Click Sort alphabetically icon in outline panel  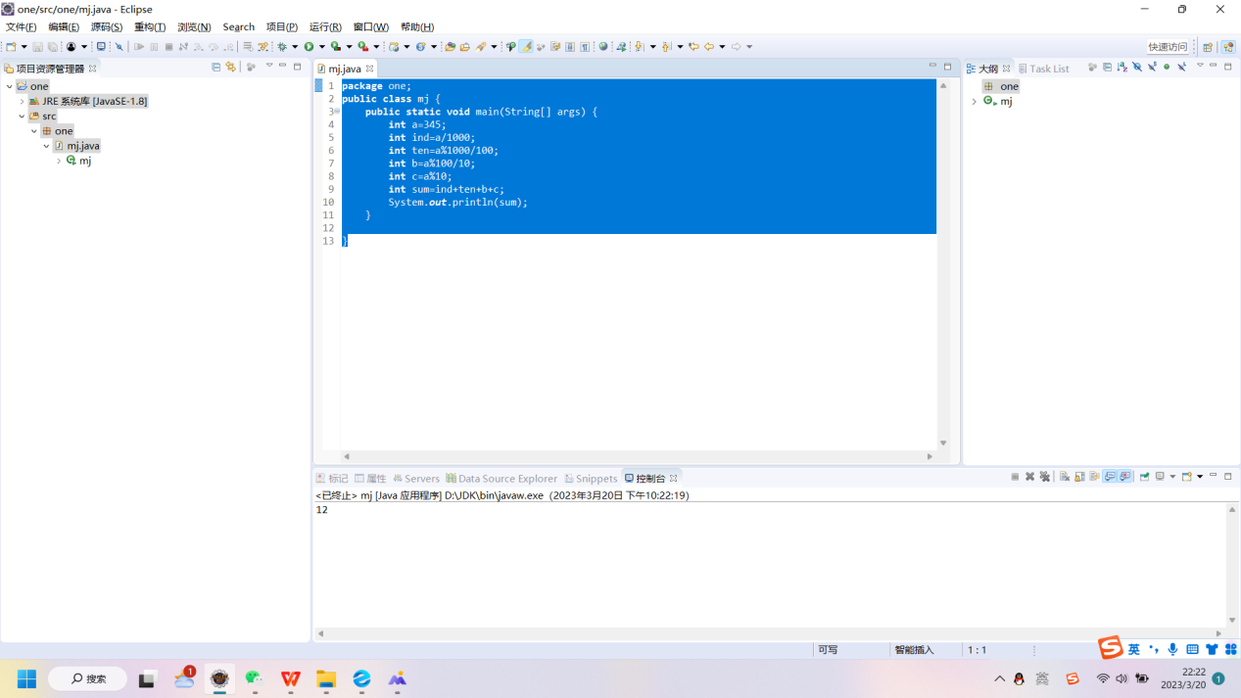pyautogui.click(x=1122, y=68)
